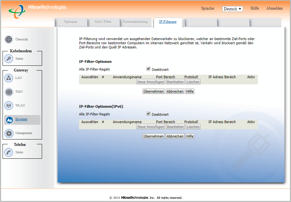Open WAN globe icon
This screenshot has width=291, height=202.
click(x=9, y=92)
